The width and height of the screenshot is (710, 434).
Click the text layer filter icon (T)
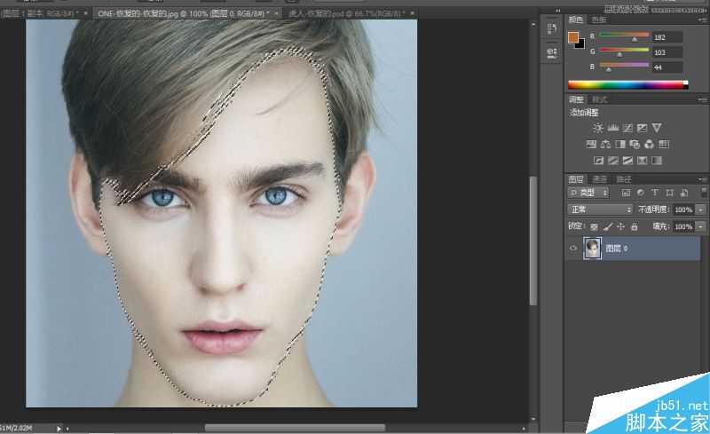click(654, 193)
